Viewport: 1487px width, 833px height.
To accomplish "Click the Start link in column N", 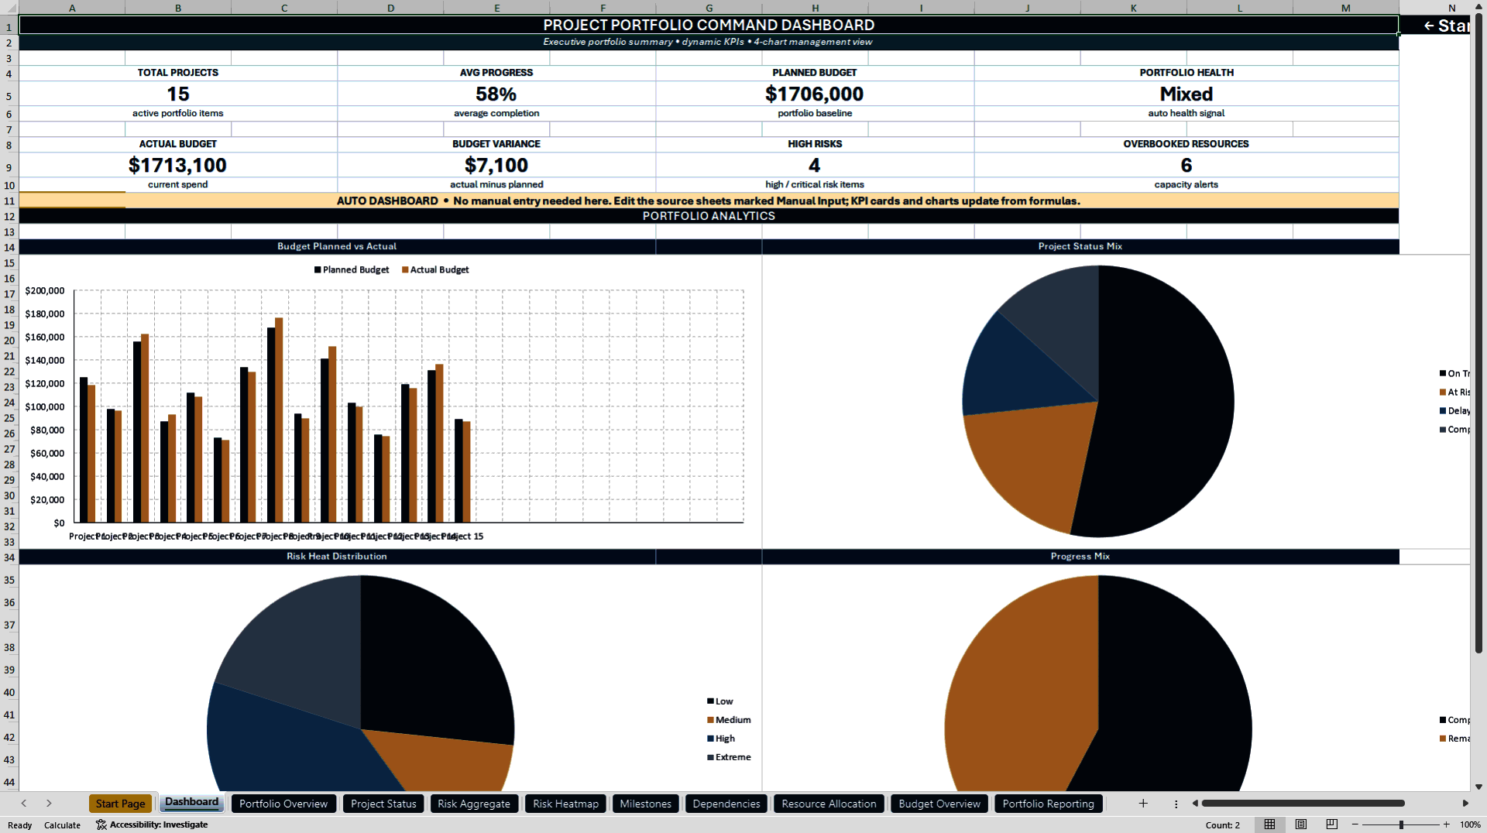I will pyautogui.click(x=1446, y=26).
